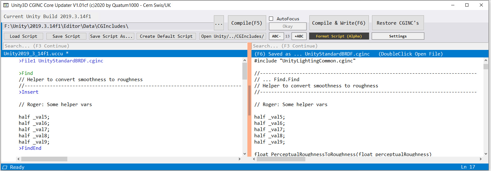Maximize the CGINC Core Updater window
The height and width of the screenshot is (171, 491).
(x=467, y=5)
